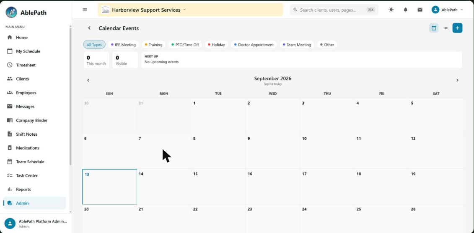Switch to calendar grid view
The height and width of the screenshot is (233, 474).
coord(434,28)
